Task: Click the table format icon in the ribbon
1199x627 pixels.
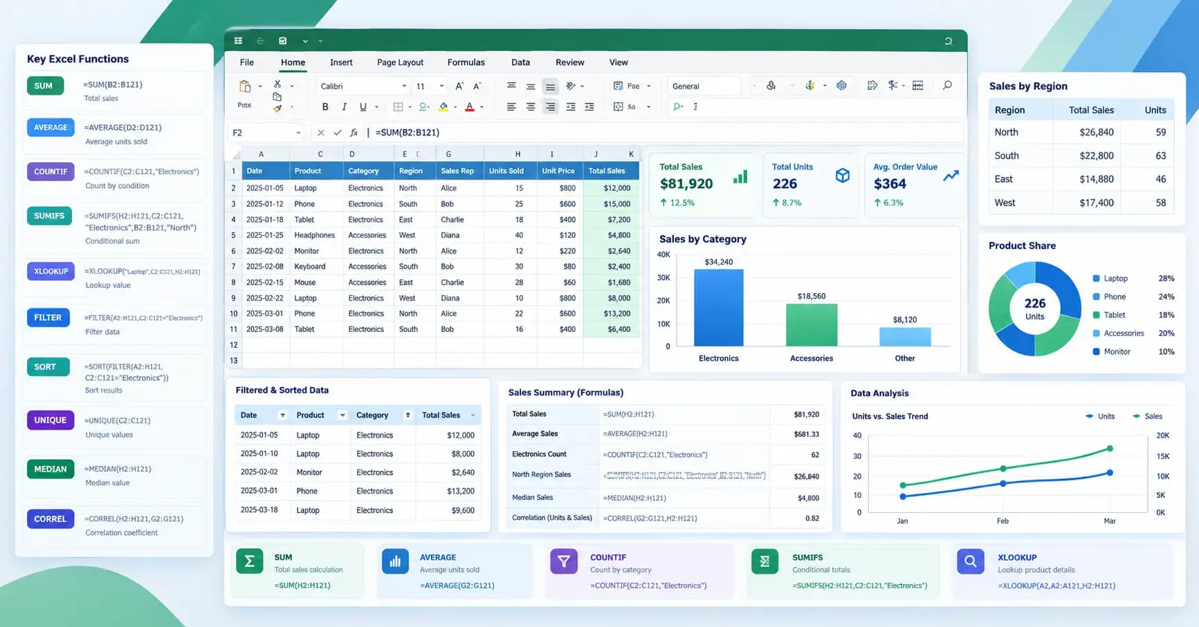Action: click(x=917, y=86)
